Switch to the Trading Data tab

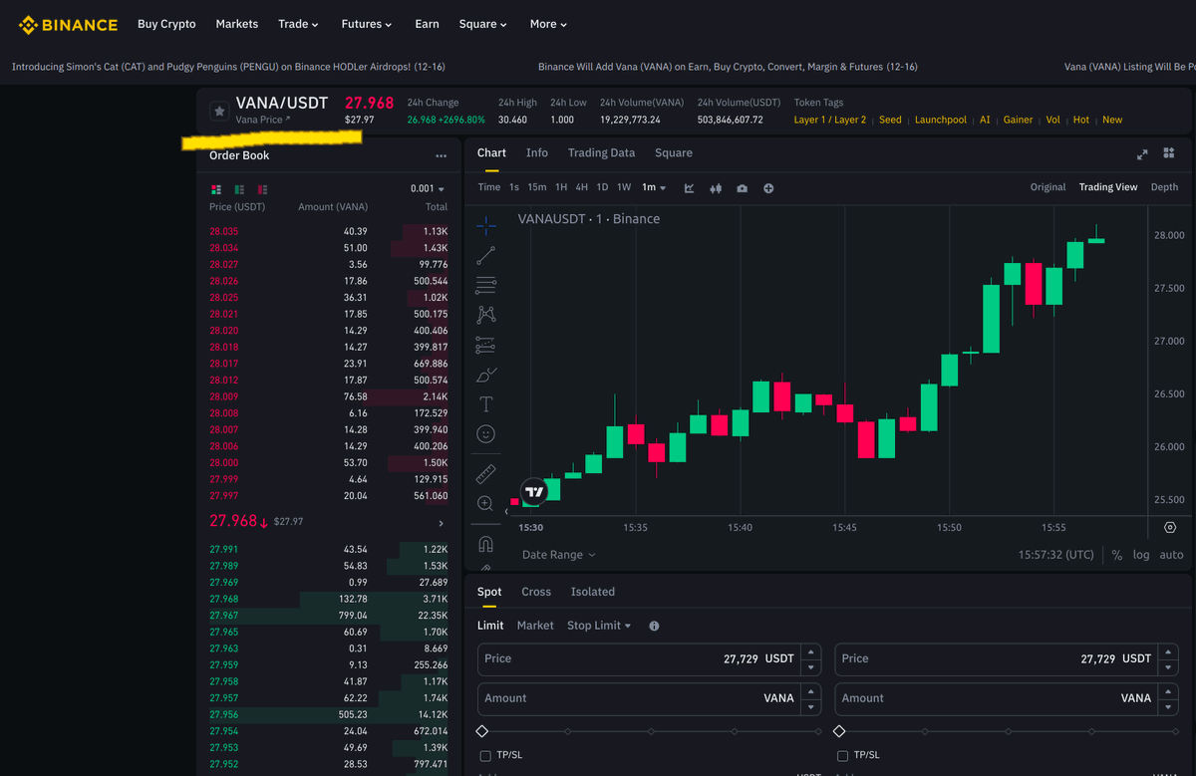[601, 153]
